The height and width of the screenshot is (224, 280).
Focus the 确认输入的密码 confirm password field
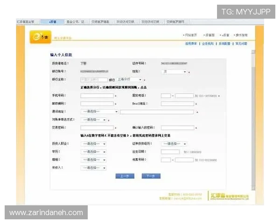177,128
